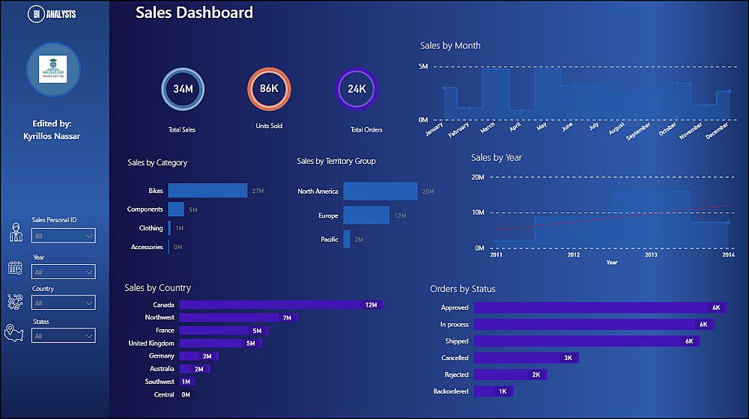Select the Northwest sales bar
The width and height of the screenshot is (749, 419).
[239, 317]
